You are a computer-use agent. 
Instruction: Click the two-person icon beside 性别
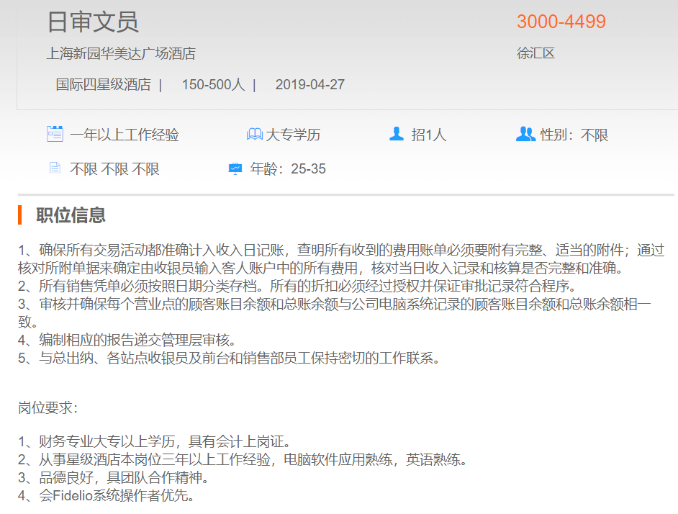point(525,134)
